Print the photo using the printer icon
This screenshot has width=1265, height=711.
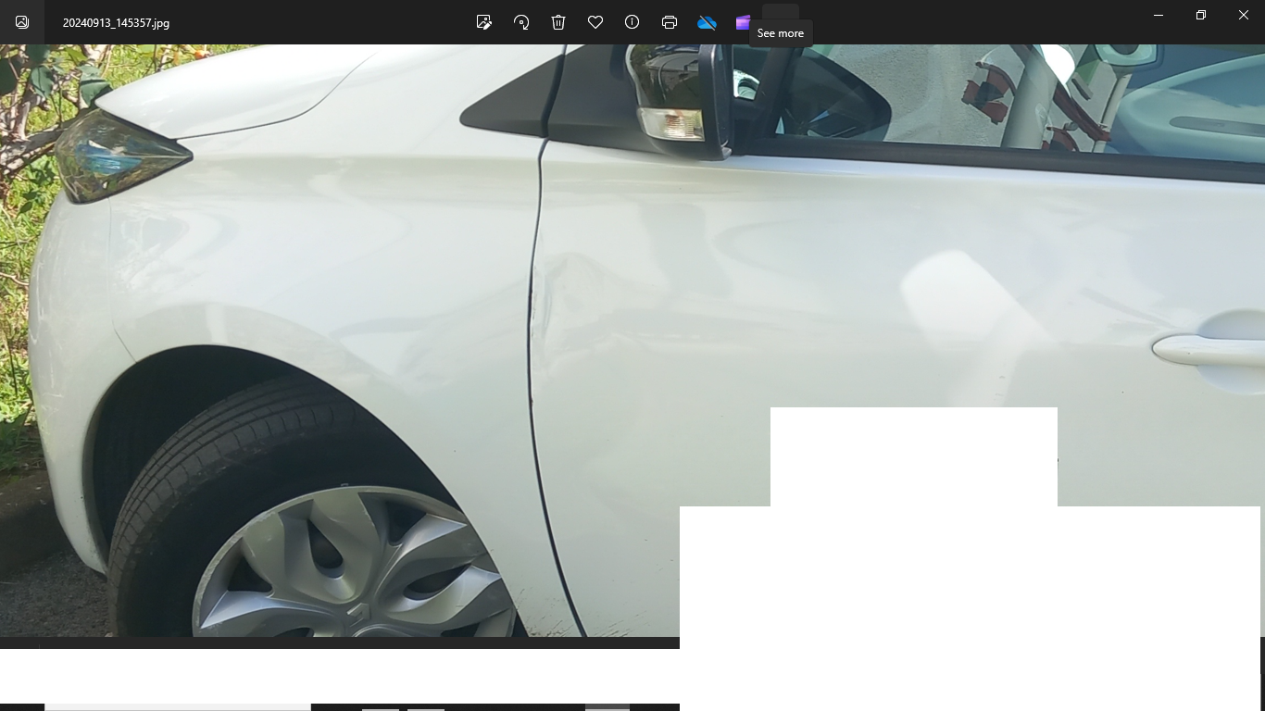(x=670, y=22)
